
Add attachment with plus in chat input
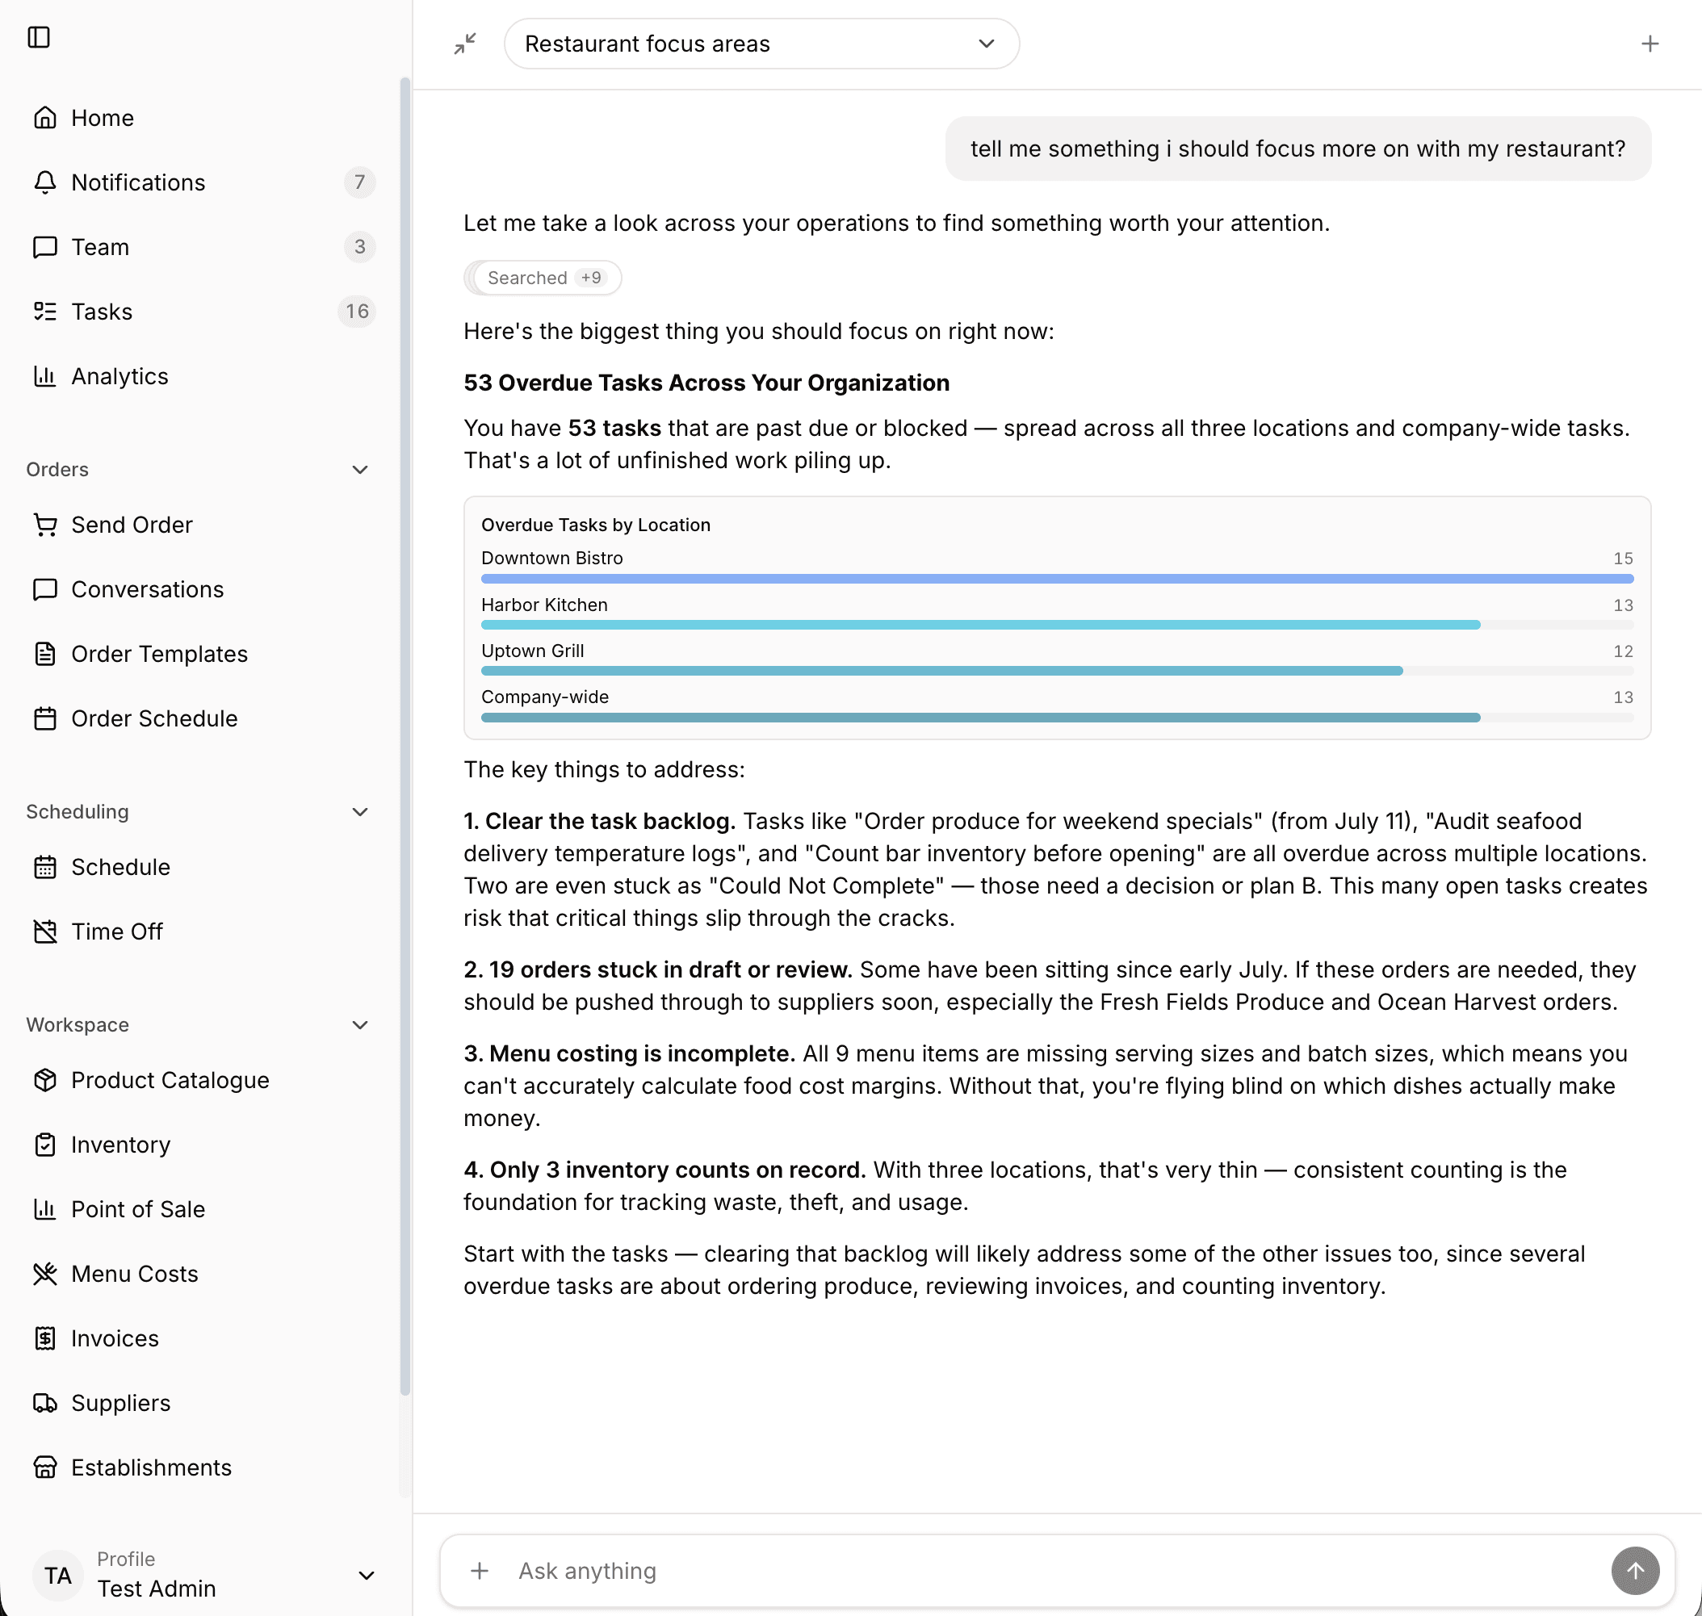pos(480,1570)
